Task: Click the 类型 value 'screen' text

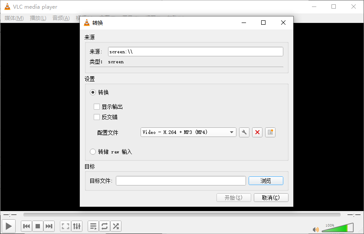Action: pyautogui.click(x=116, y=62)
